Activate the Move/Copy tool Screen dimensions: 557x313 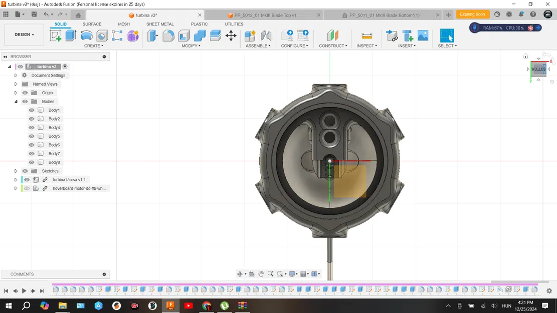[x=231, y=36]
